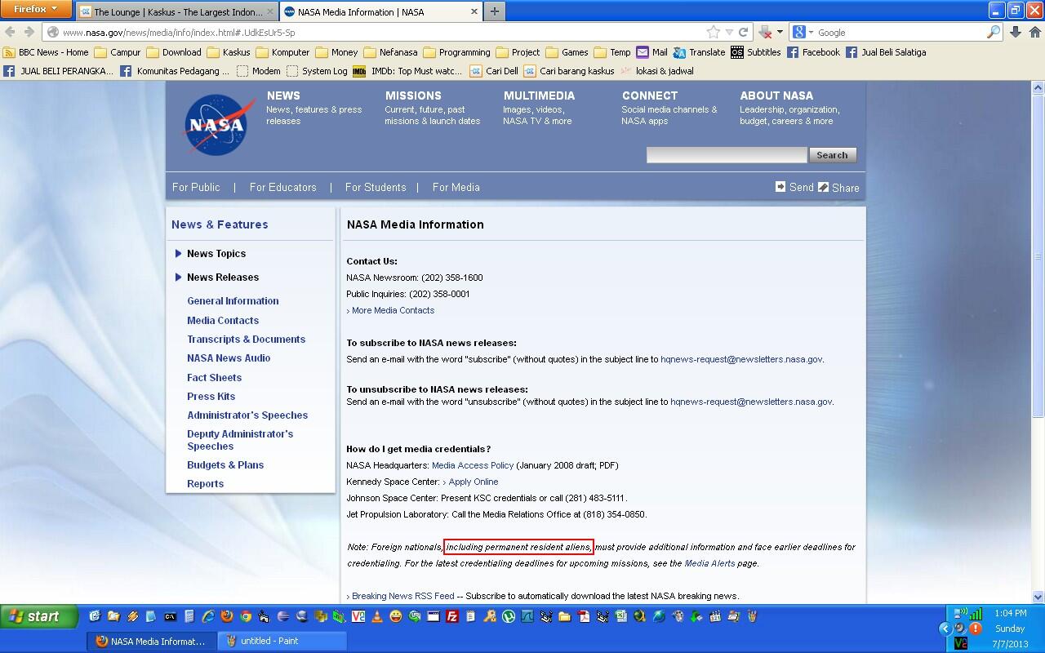The image size is (1045, 653).
Task: Open a new tab with the plus button
Action: (x=494, y=12)
